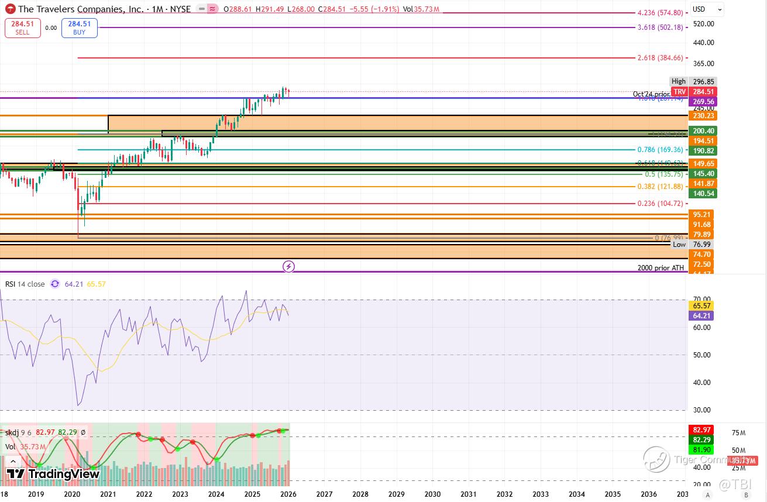The width and height of the screenshot is (767, 502).
Task: Click the orange 194.51 price tag
Action: point(702,141)
